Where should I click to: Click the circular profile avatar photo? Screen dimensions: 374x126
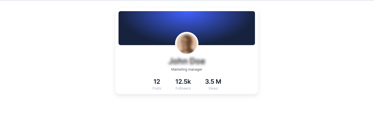187,43
